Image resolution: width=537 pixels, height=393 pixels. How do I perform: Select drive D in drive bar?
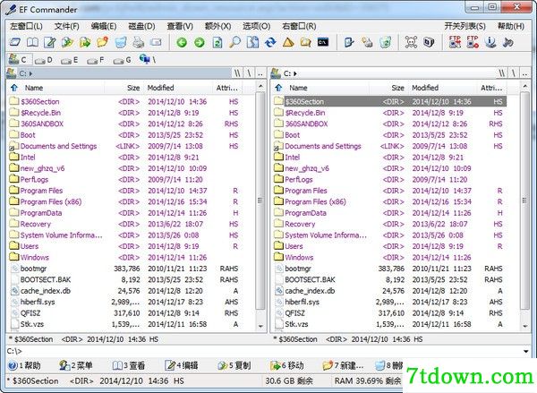coord(44,60)
